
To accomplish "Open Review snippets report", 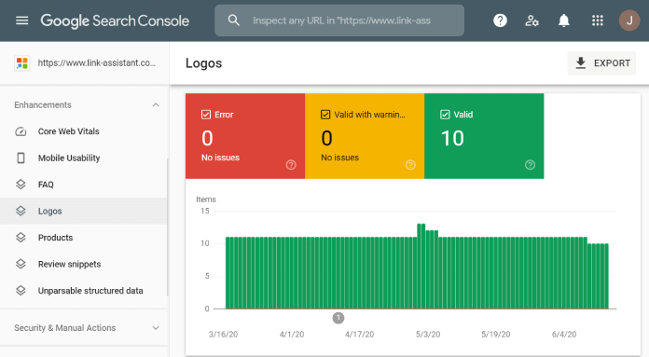I will 84,264.
